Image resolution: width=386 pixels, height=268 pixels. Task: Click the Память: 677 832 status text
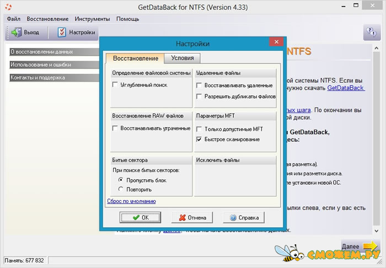point(24,260)
